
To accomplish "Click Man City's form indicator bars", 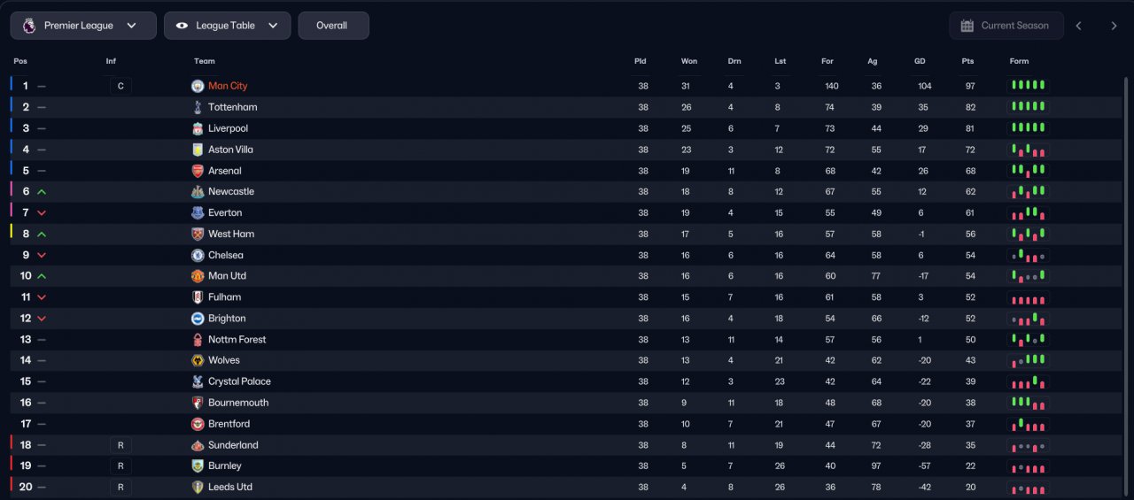I will [1028, 86].
